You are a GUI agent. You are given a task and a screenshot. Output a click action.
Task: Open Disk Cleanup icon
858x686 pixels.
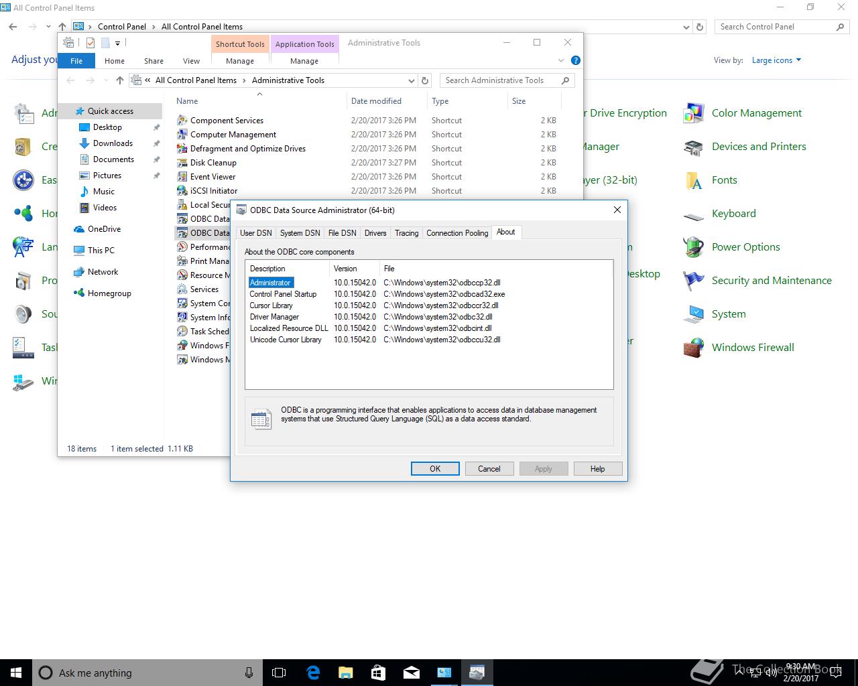182,163
